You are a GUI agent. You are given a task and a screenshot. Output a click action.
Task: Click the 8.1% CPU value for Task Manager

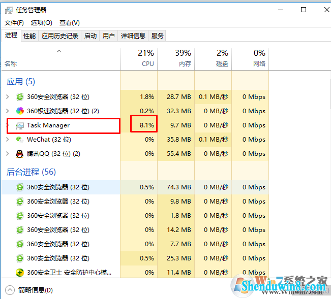(147, 125)
